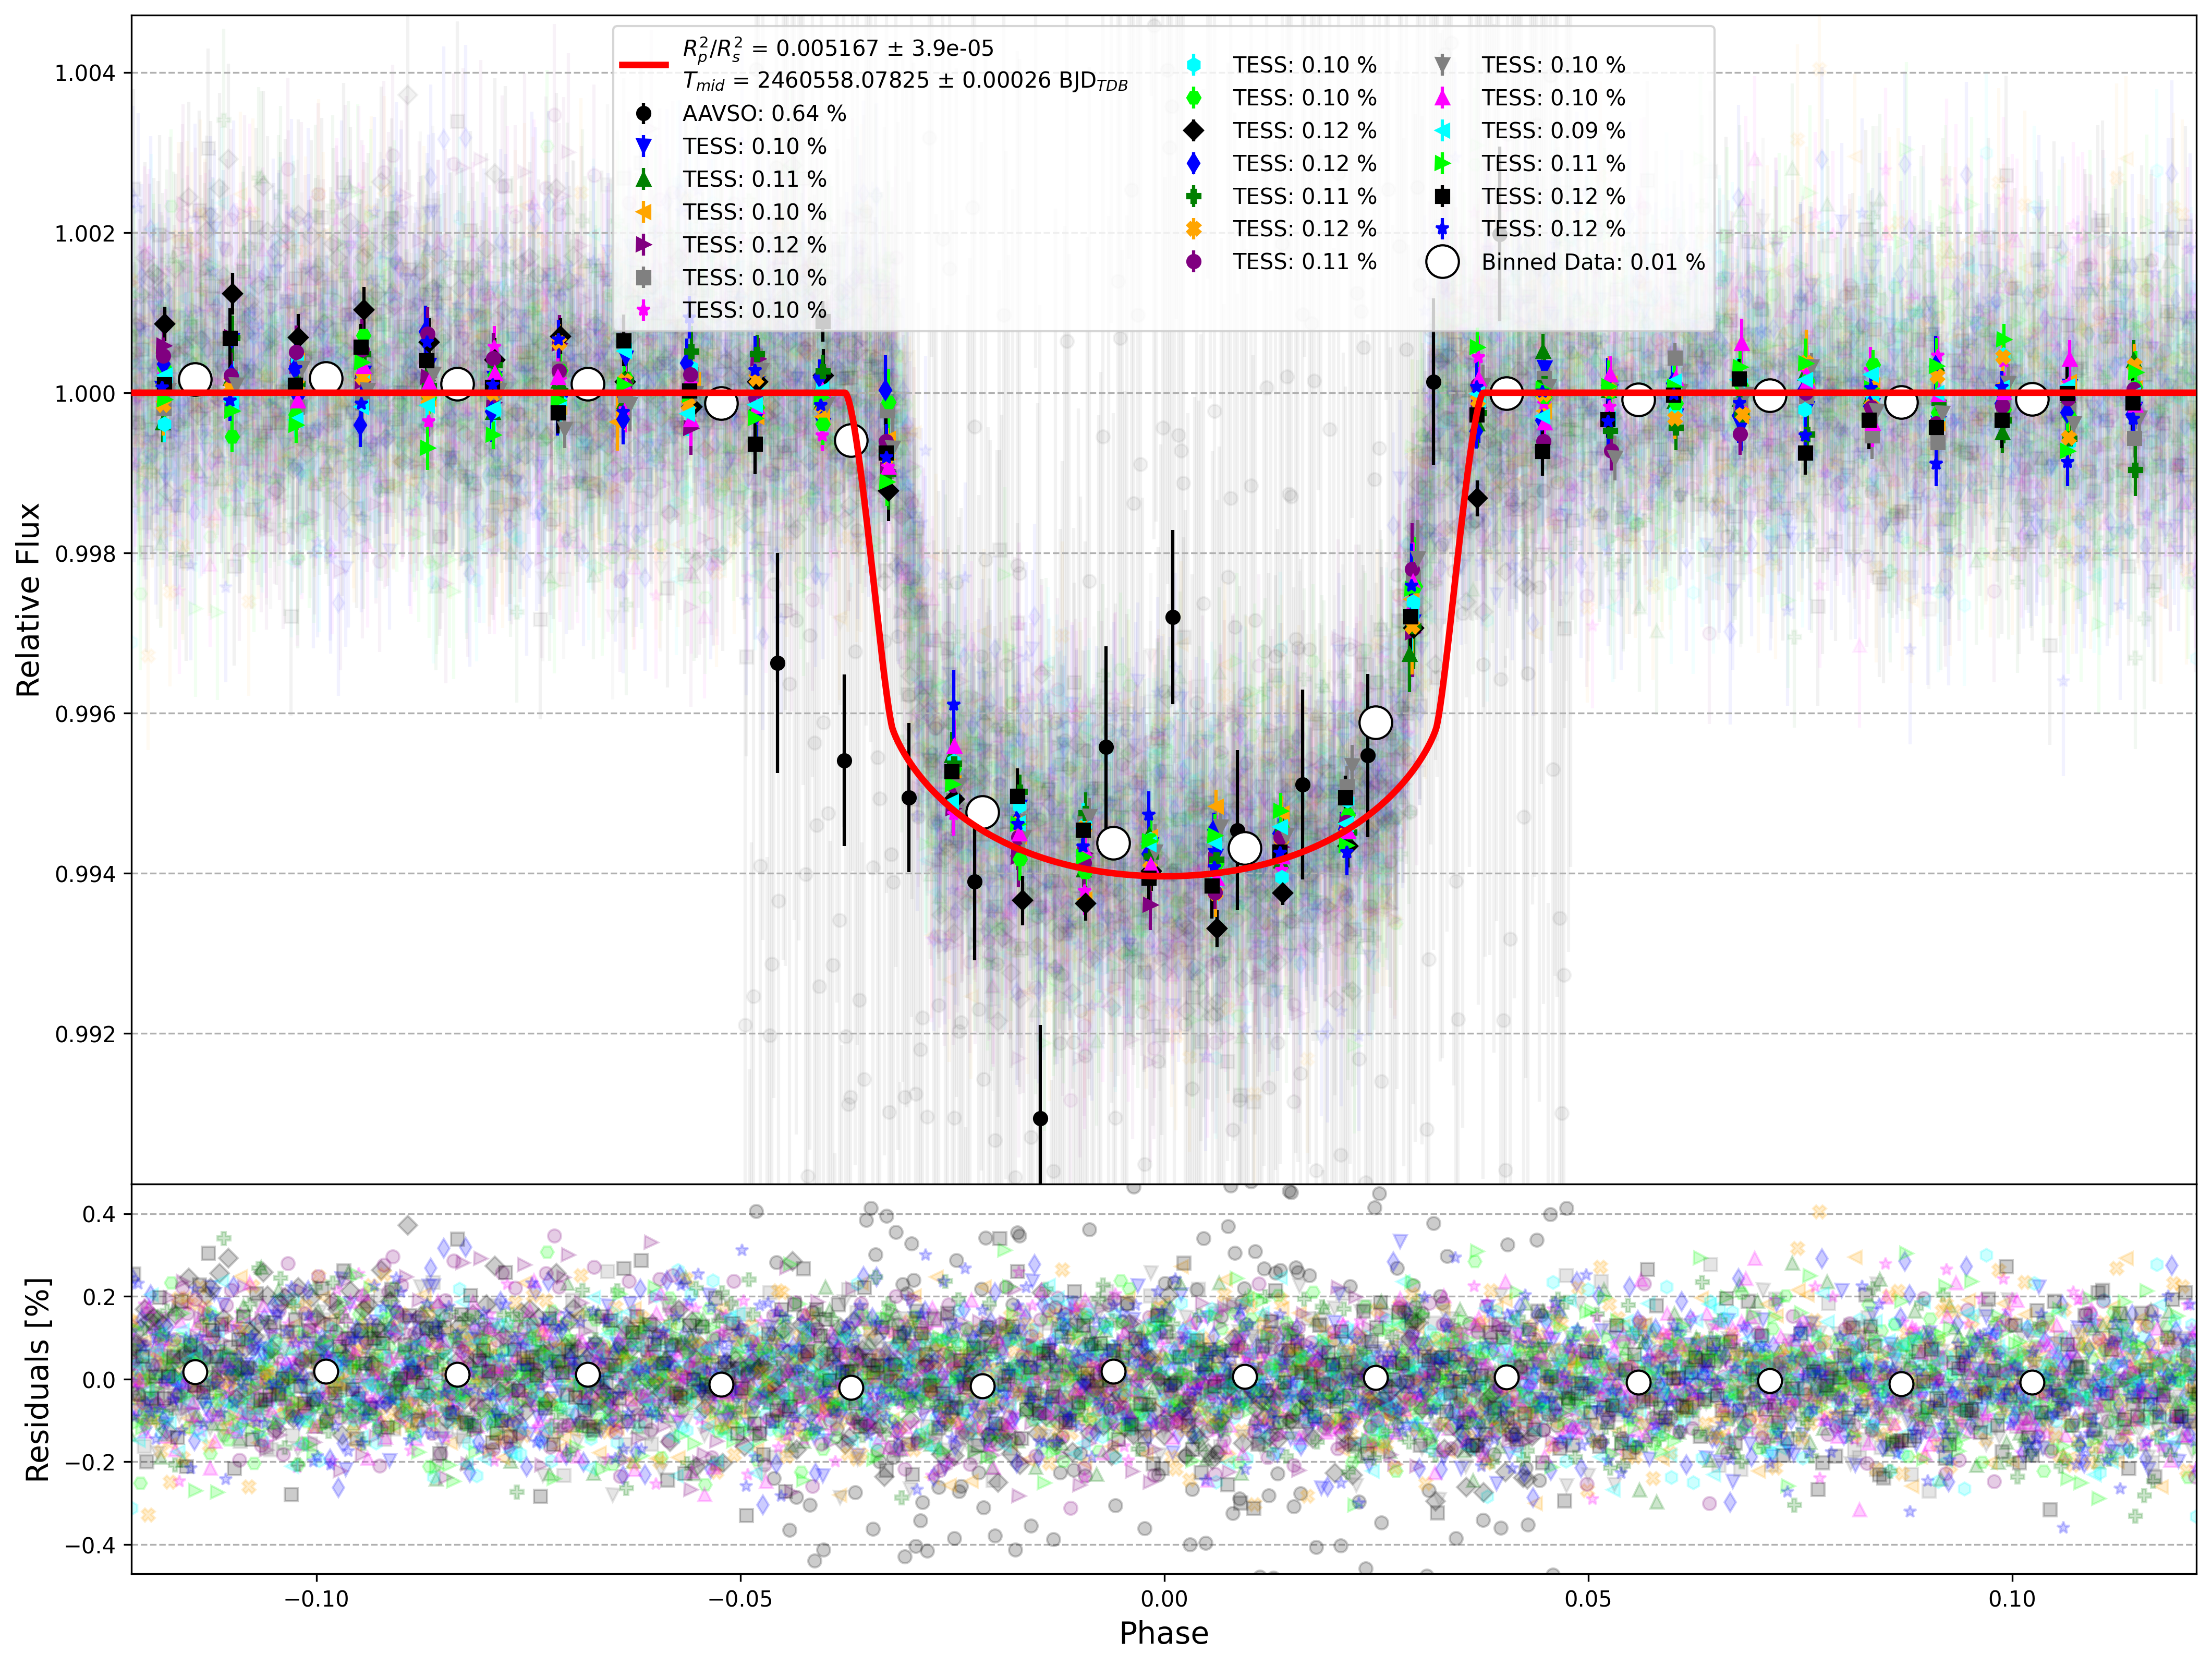The image size is (2212, 1665).
Task: Select the orange left-pointing triangle legend marker
Action: (x=643, y=212)
